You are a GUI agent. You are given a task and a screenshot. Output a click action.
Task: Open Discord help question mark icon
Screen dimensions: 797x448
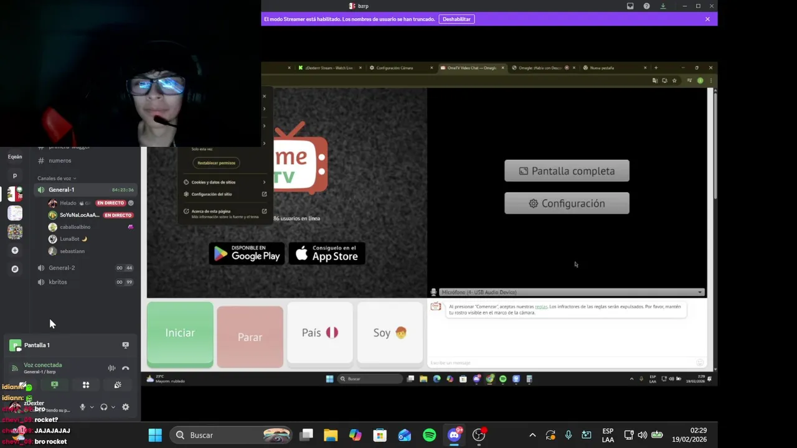(x=646, y=6)
